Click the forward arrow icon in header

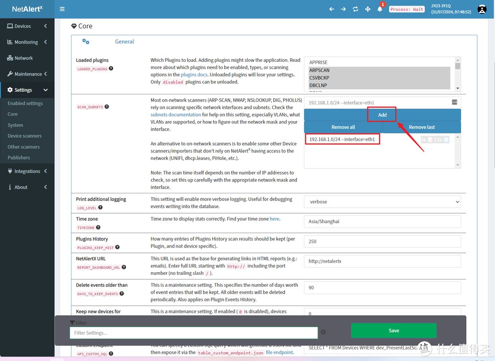pos(343,9)
